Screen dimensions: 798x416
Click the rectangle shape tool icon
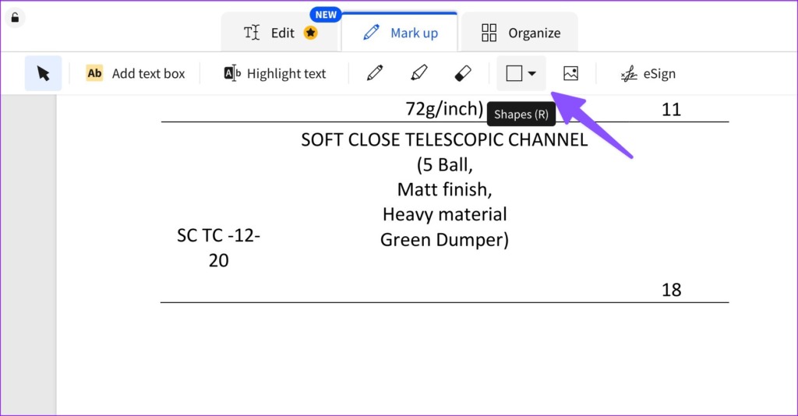click(514, 74)
